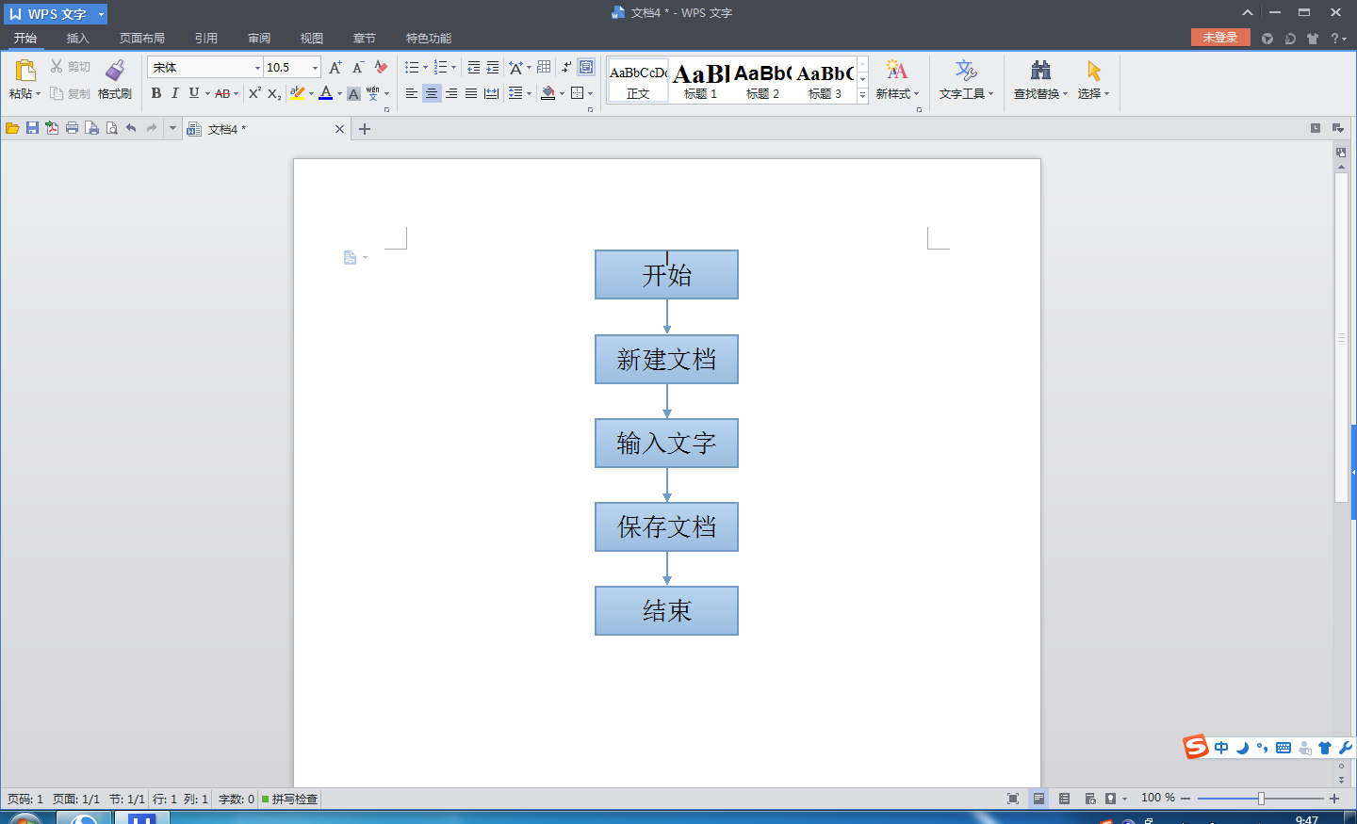Viewport: 1357px width, 824px height.
Task: Open print preview magnifier icon
Action: [111, 128]
